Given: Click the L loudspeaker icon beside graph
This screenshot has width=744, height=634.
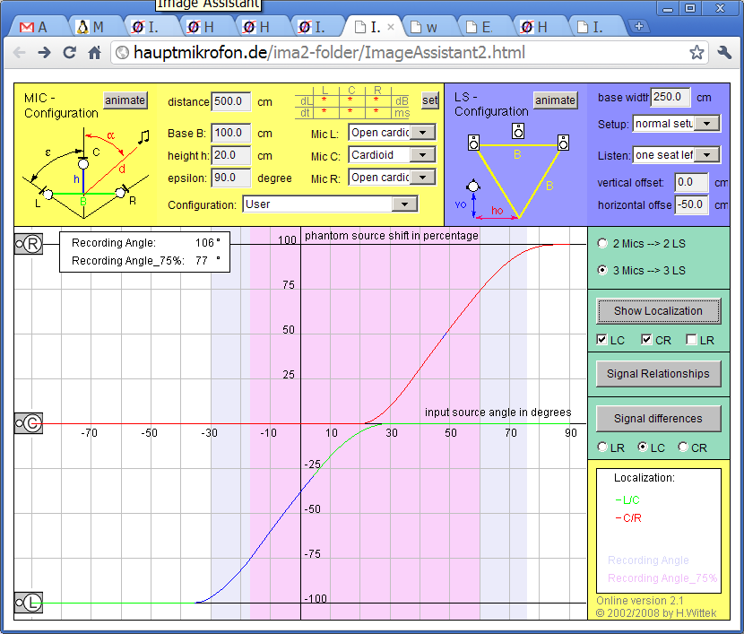Looking at the screenshot, I should [x=29, y=603].
